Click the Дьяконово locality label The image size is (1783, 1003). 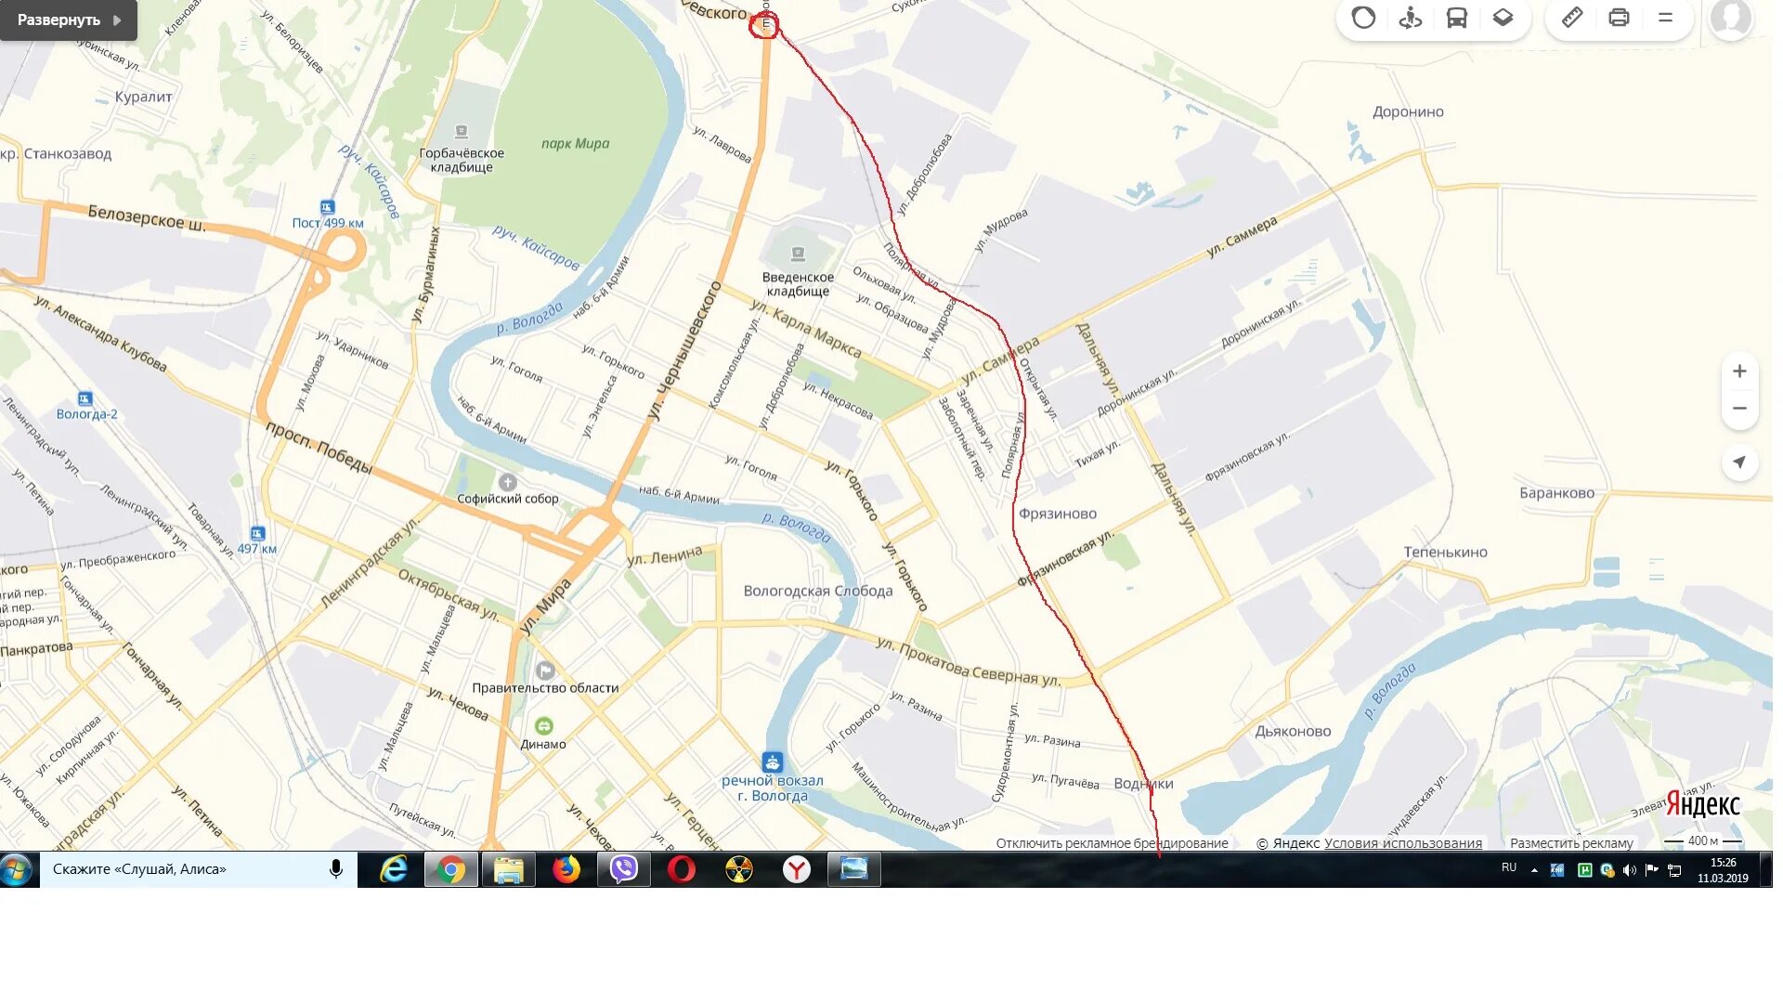coord(1293,732)
